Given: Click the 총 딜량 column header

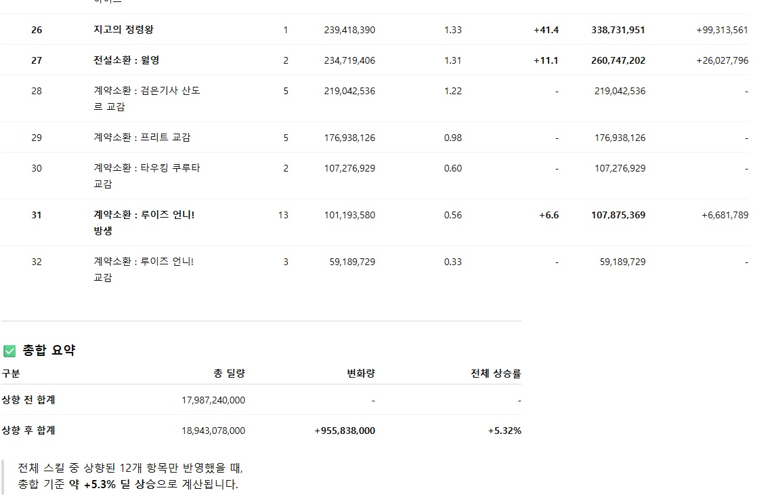Looking at the screenshot, I should [x=229, y=373].
